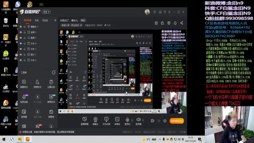Click the layout icon beside the bell
Image resolution: width=254 pixels, height=143 pixels.
click(169, 23)
